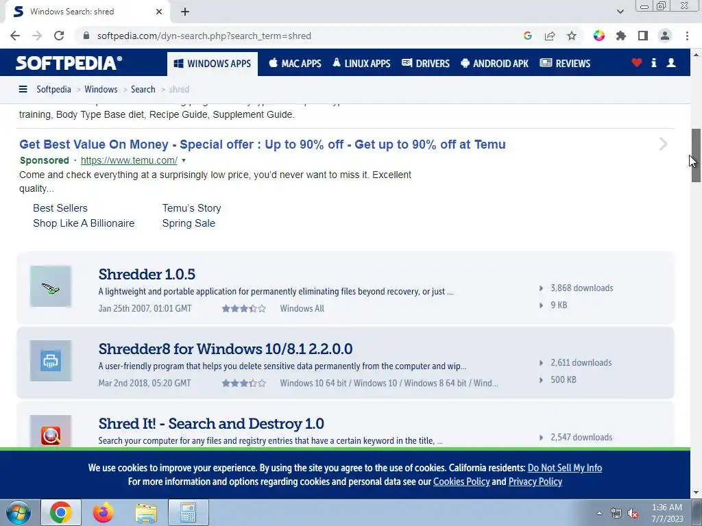
Task: Click the vertical scrollbar thumb
Action: coord(696,155)
